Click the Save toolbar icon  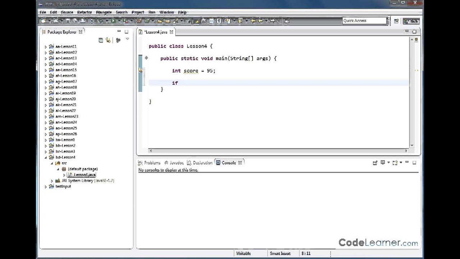tap(68, 21)
